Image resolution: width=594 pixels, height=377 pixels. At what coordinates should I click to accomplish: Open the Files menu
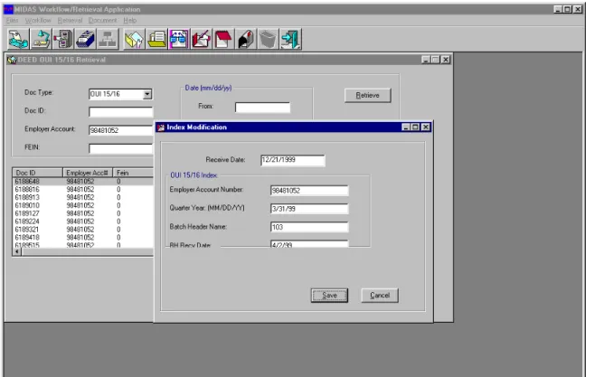click(12, 21)
